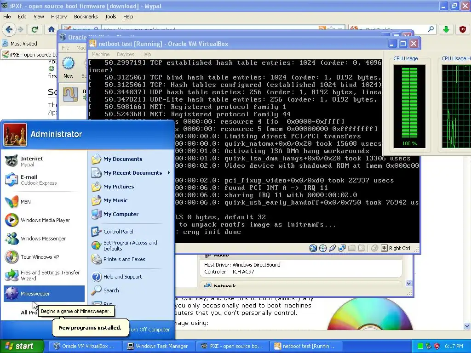Click the system tray clock

click(454, 346)
